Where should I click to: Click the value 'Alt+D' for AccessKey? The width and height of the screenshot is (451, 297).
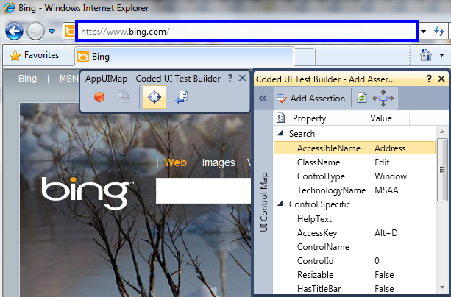pos(386,233)
